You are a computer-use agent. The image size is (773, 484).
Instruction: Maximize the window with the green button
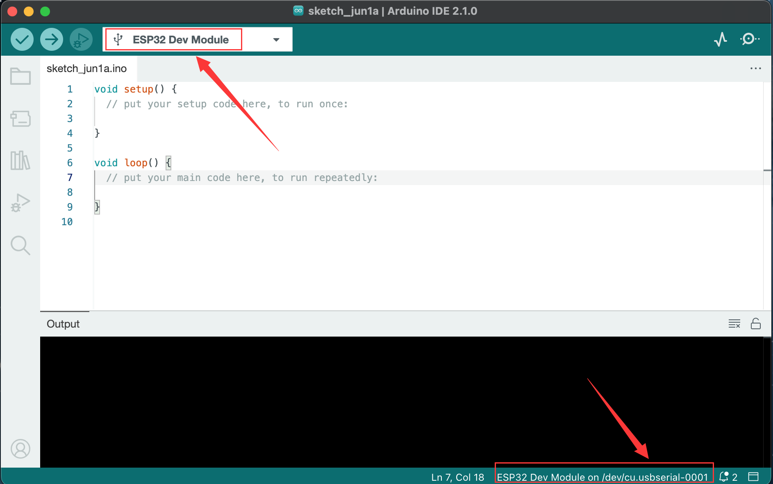(45, 11)
